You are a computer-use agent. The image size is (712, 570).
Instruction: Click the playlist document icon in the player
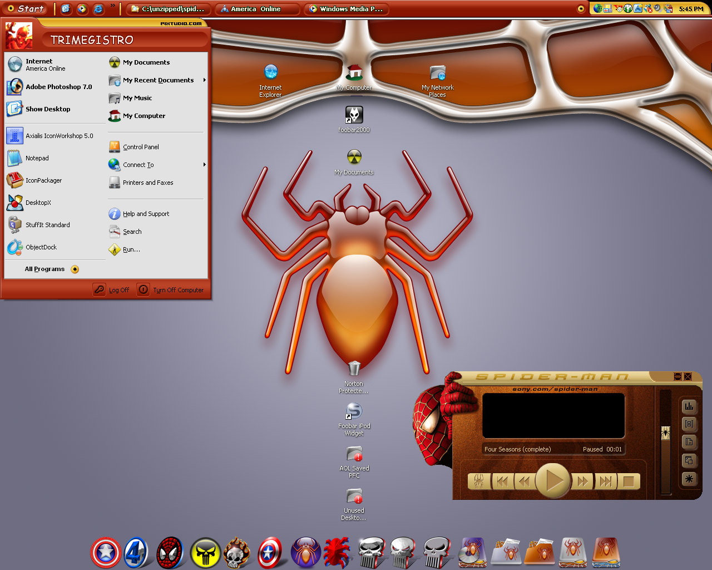pyautogui.click(x=689, y=442)
